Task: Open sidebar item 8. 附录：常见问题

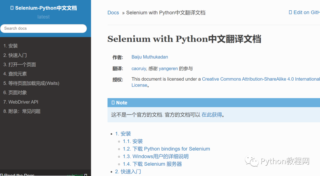Action: (22, 111)
